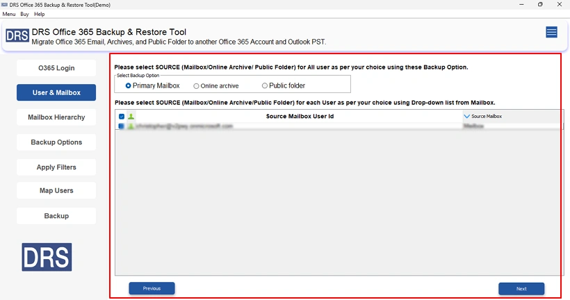Click the app icon in the title bar
The width and height of the screenshot is (570, 300).
point(4,5)
